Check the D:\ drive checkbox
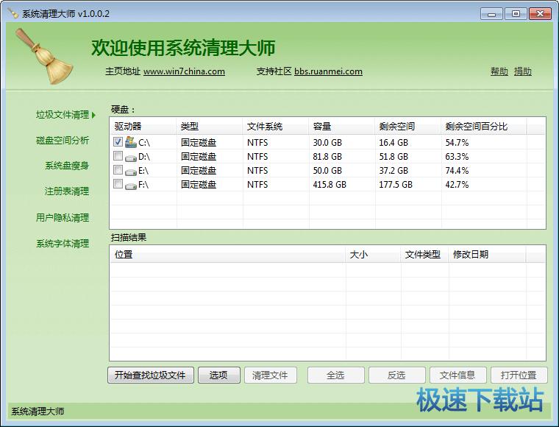The width and height of the screenshot is (559, 427). pos(118,156)
